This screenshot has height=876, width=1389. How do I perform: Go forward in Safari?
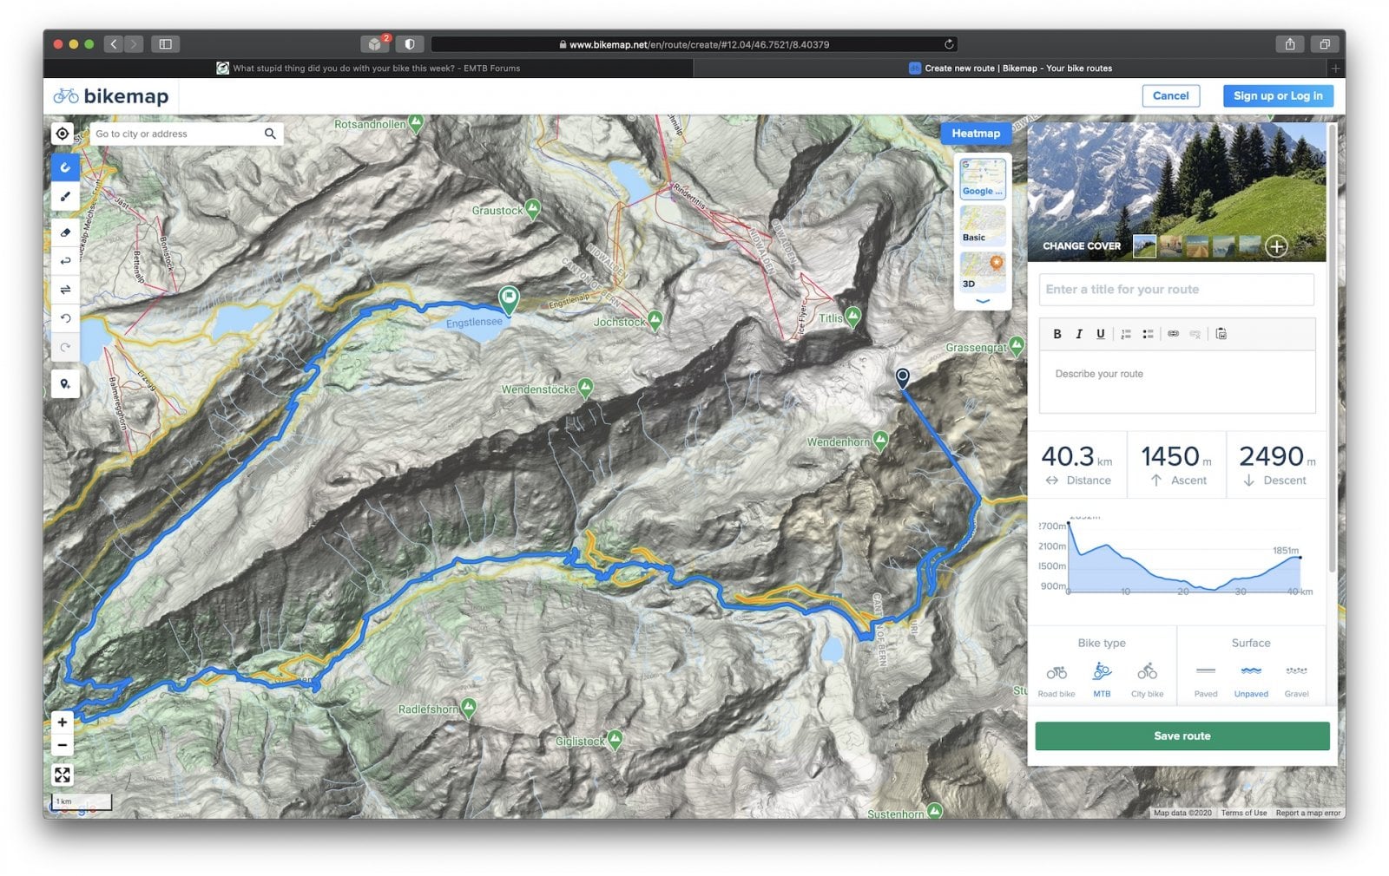(134, 44)
